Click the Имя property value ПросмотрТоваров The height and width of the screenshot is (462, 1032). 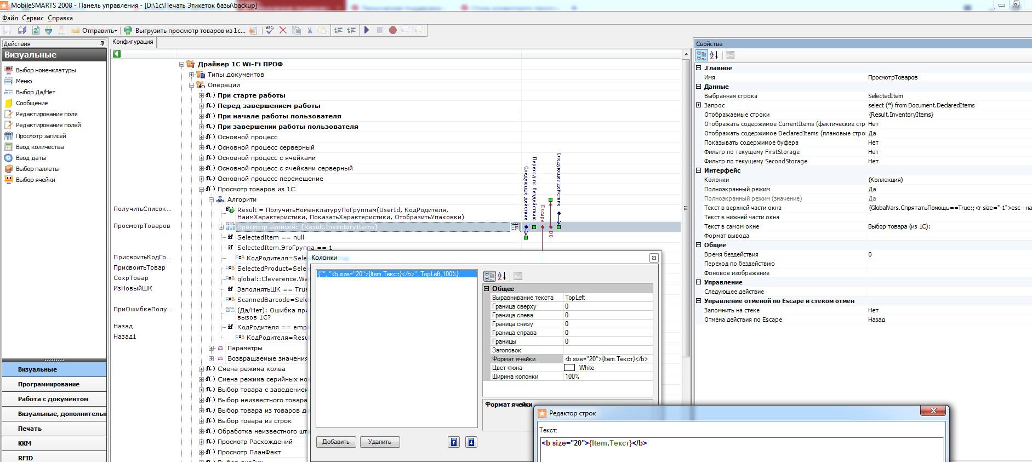tap(948, 77)
